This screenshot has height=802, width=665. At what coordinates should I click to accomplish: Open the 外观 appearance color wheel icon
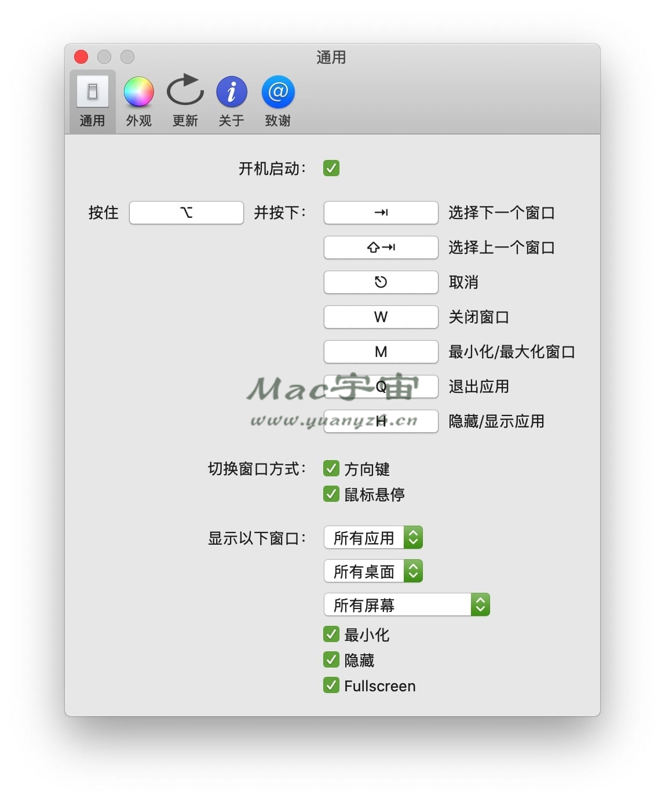click(x=138, y=92)
